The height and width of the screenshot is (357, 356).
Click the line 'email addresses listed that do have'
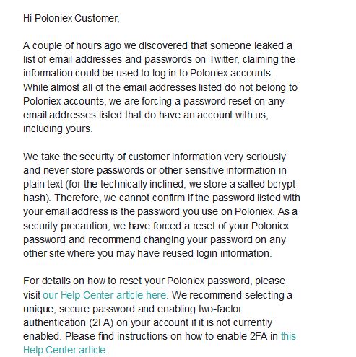(x=146, y=115)
